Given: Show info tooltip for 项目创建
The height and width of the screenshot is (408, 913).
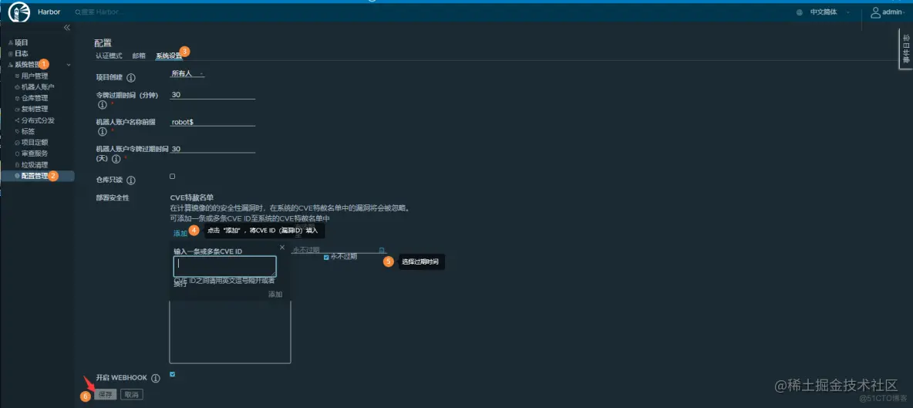Looking at the screenshot, I should click(x=131, y=77).
